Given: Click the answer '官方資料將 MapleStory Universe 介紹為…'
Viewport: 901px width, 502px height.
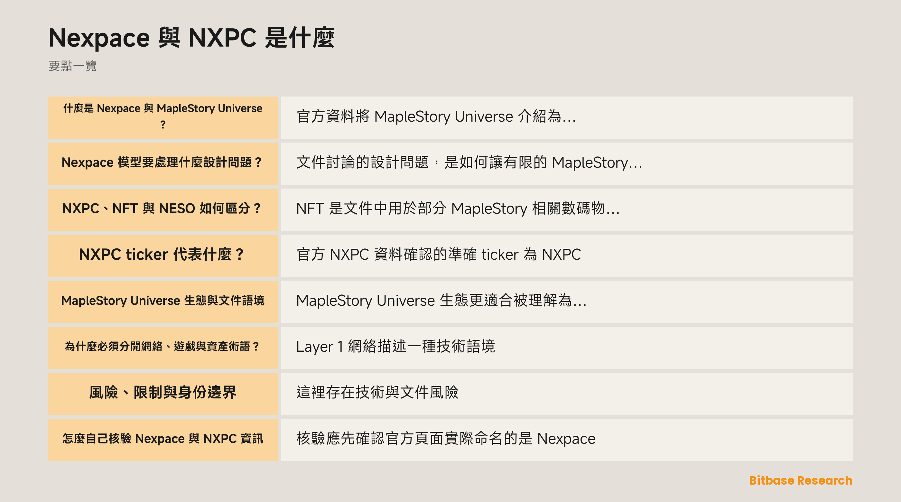Looking at the screenshot, I should [x=436, y=116].
